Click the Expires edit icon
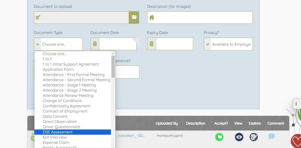 [x=253, y=137]
